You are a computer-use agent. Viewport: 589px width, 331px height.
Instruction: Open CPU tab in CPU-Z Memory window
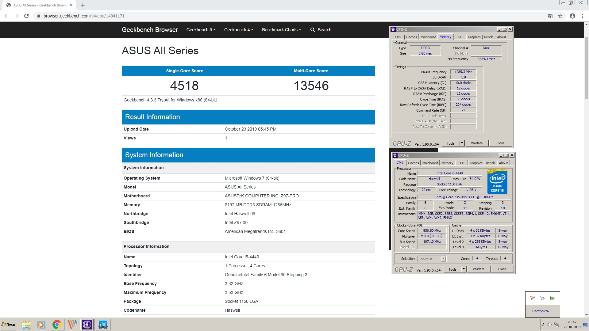[x=398, y=37]
